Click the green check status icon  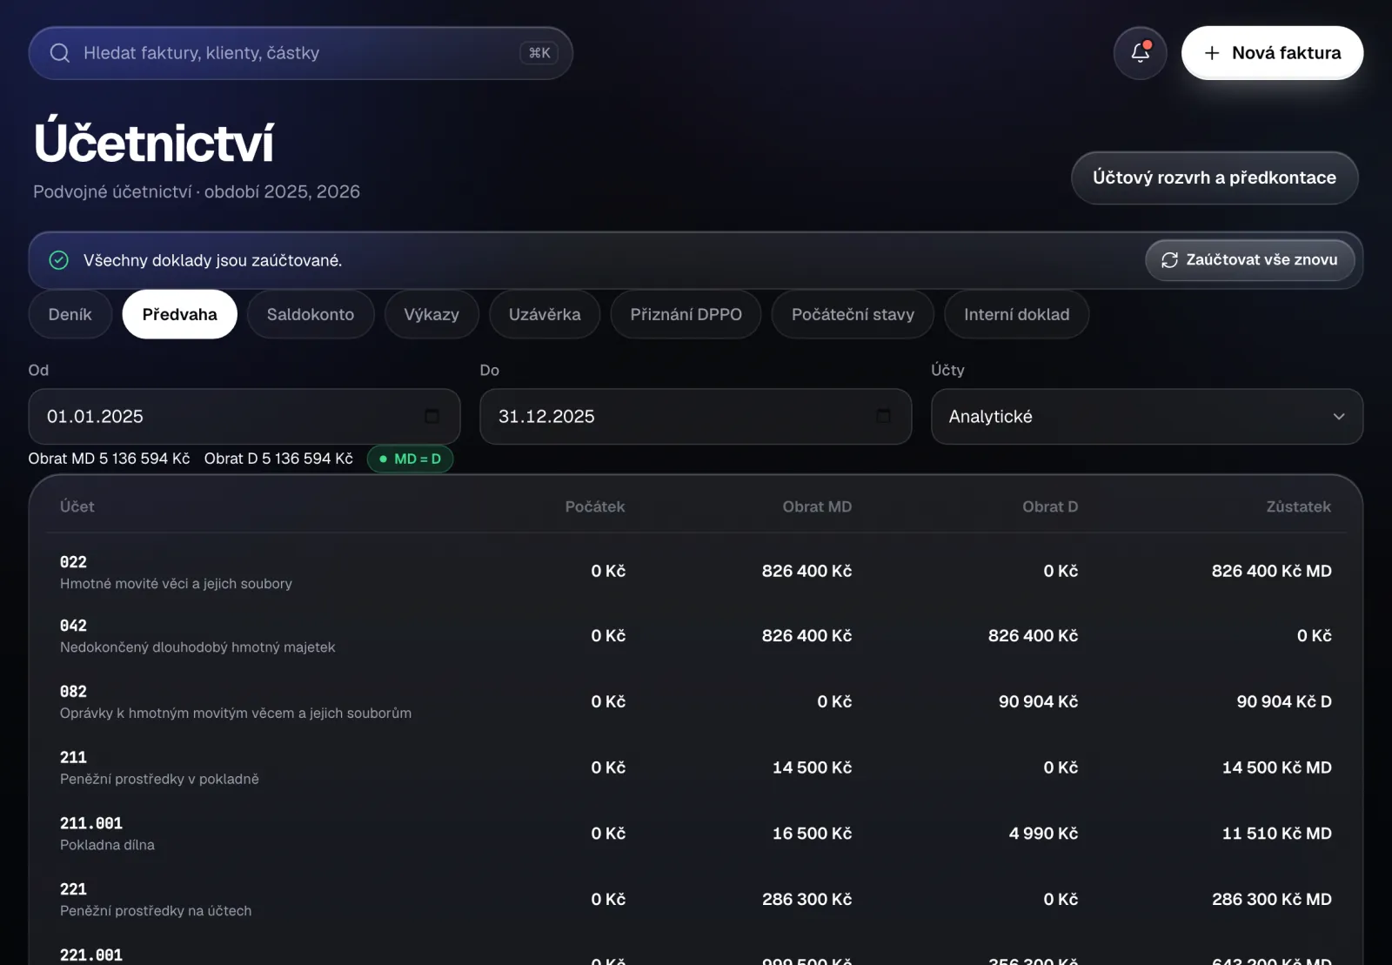[59, 260]
